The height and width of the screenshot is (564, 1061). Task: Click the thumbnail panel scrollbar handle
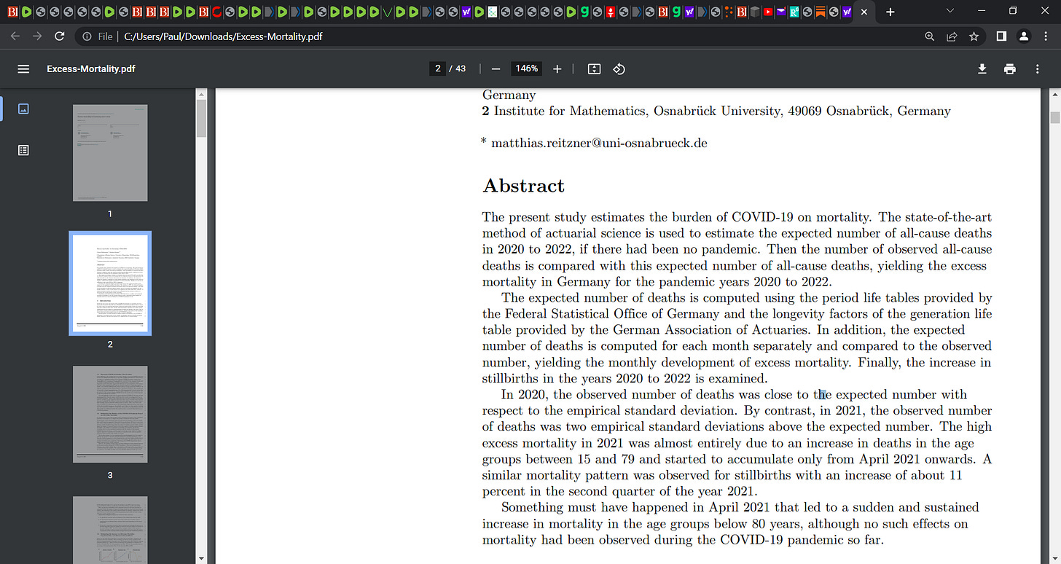tap(202, 118)
